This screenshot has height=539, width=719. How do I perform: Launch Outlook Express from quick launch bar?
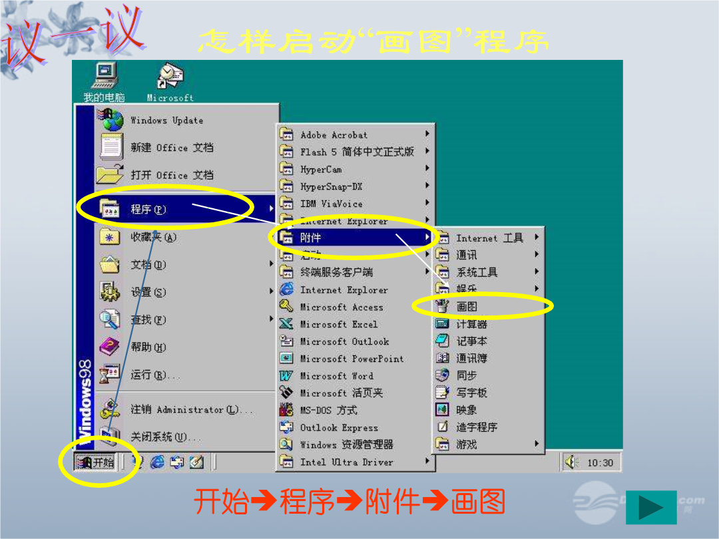coord(177,462)
